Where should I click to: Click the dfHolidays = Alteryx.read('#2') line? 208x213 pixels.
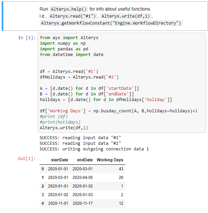pyautogui.click(x=79, y=77)
